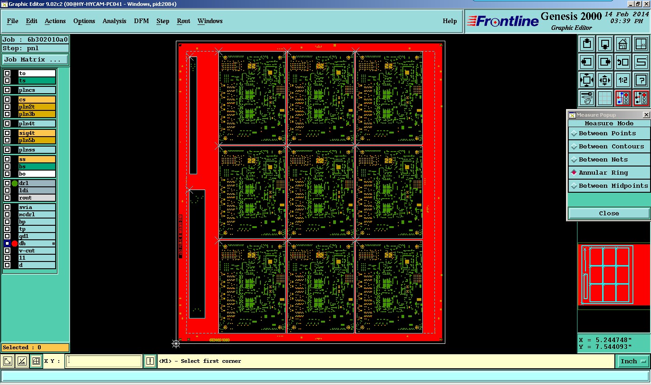This screenshot has width=651, height=385.
Task: Select the 'v-cut' layer name
Action: [37, 251]
